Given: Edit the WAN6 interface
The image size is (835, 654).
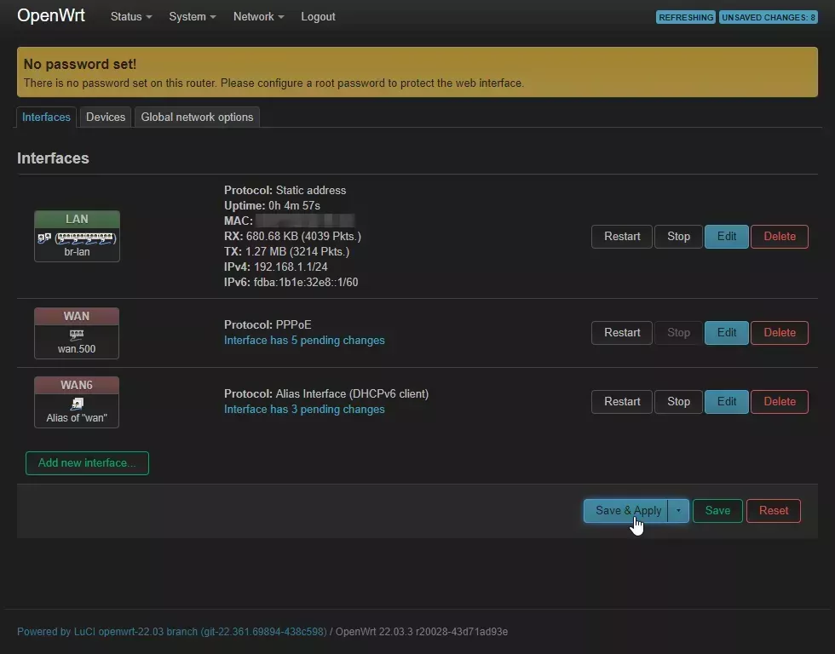Looking at the screenshot, I should pyautogui.click(x=726, y=402).
